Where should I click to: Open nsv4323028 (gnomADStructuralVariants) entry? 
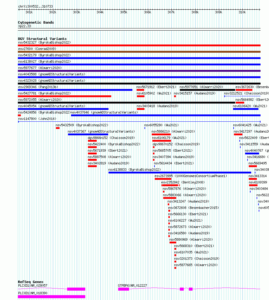pyautogui.click(x=52, y=81)
